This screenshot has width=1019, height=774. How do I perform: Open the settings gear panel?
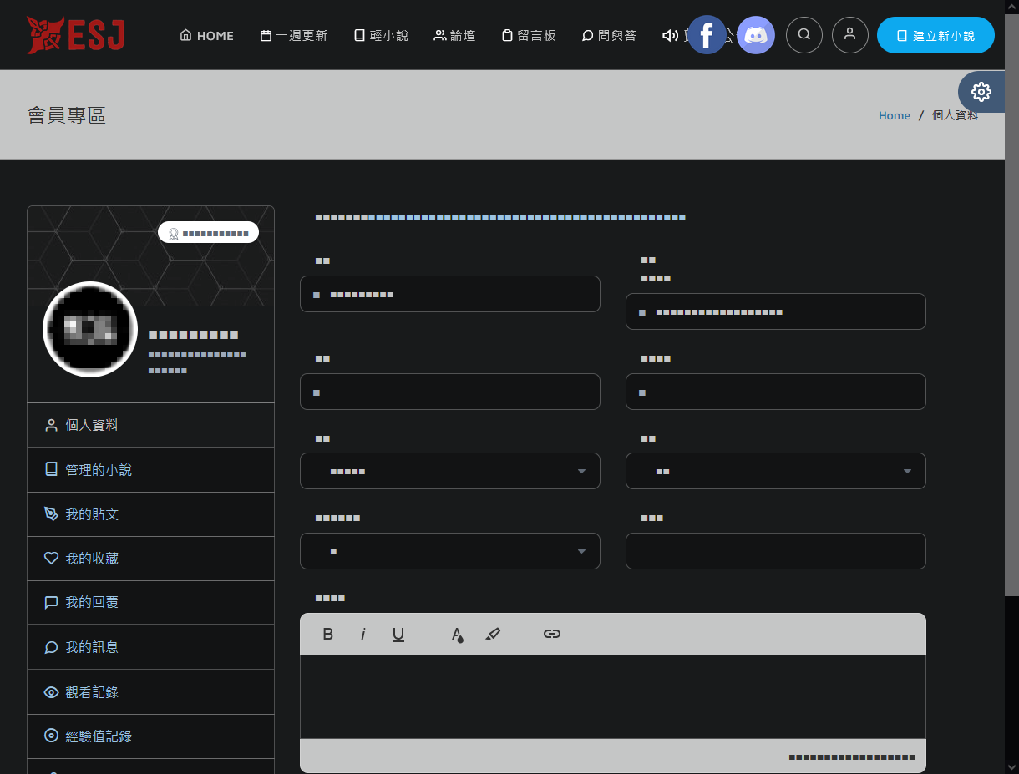pos(981,92)
